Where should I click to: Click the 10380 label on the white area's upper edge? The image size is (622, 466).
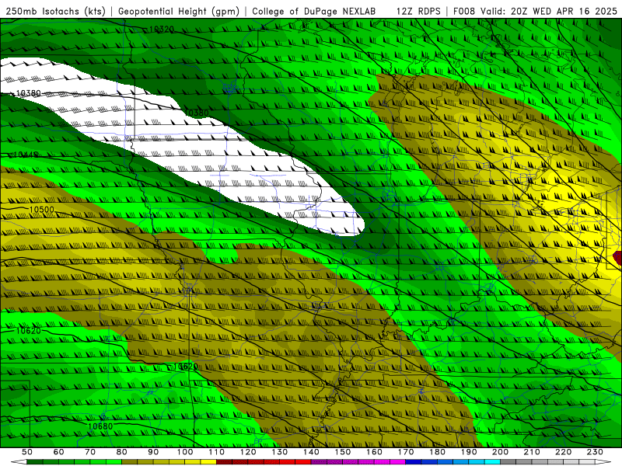point(197,113)
